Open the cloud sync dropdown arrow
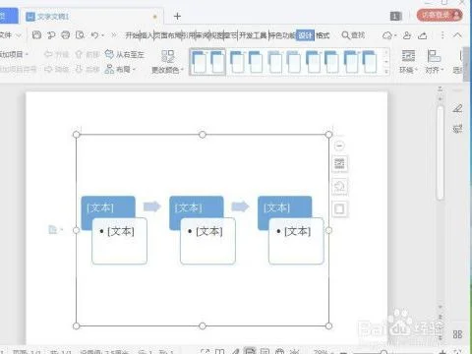The height and width of the screenshot is (354, 472). pos(395,35)
